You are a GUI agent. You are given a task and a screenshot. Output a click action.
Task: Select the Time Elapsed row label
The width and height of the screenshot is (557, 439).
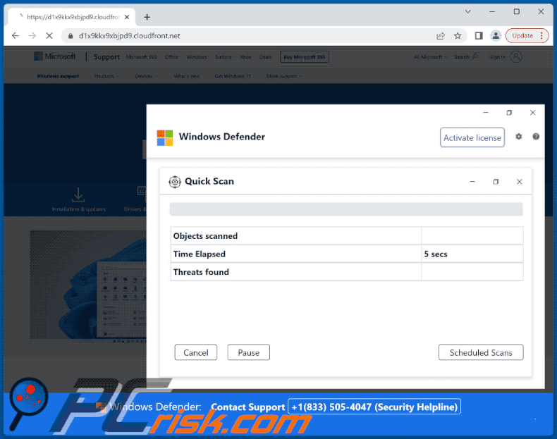tap(200, 254)
